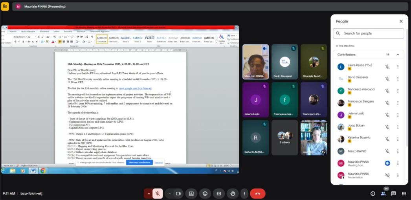Click the Search for people field

point(369,33)
